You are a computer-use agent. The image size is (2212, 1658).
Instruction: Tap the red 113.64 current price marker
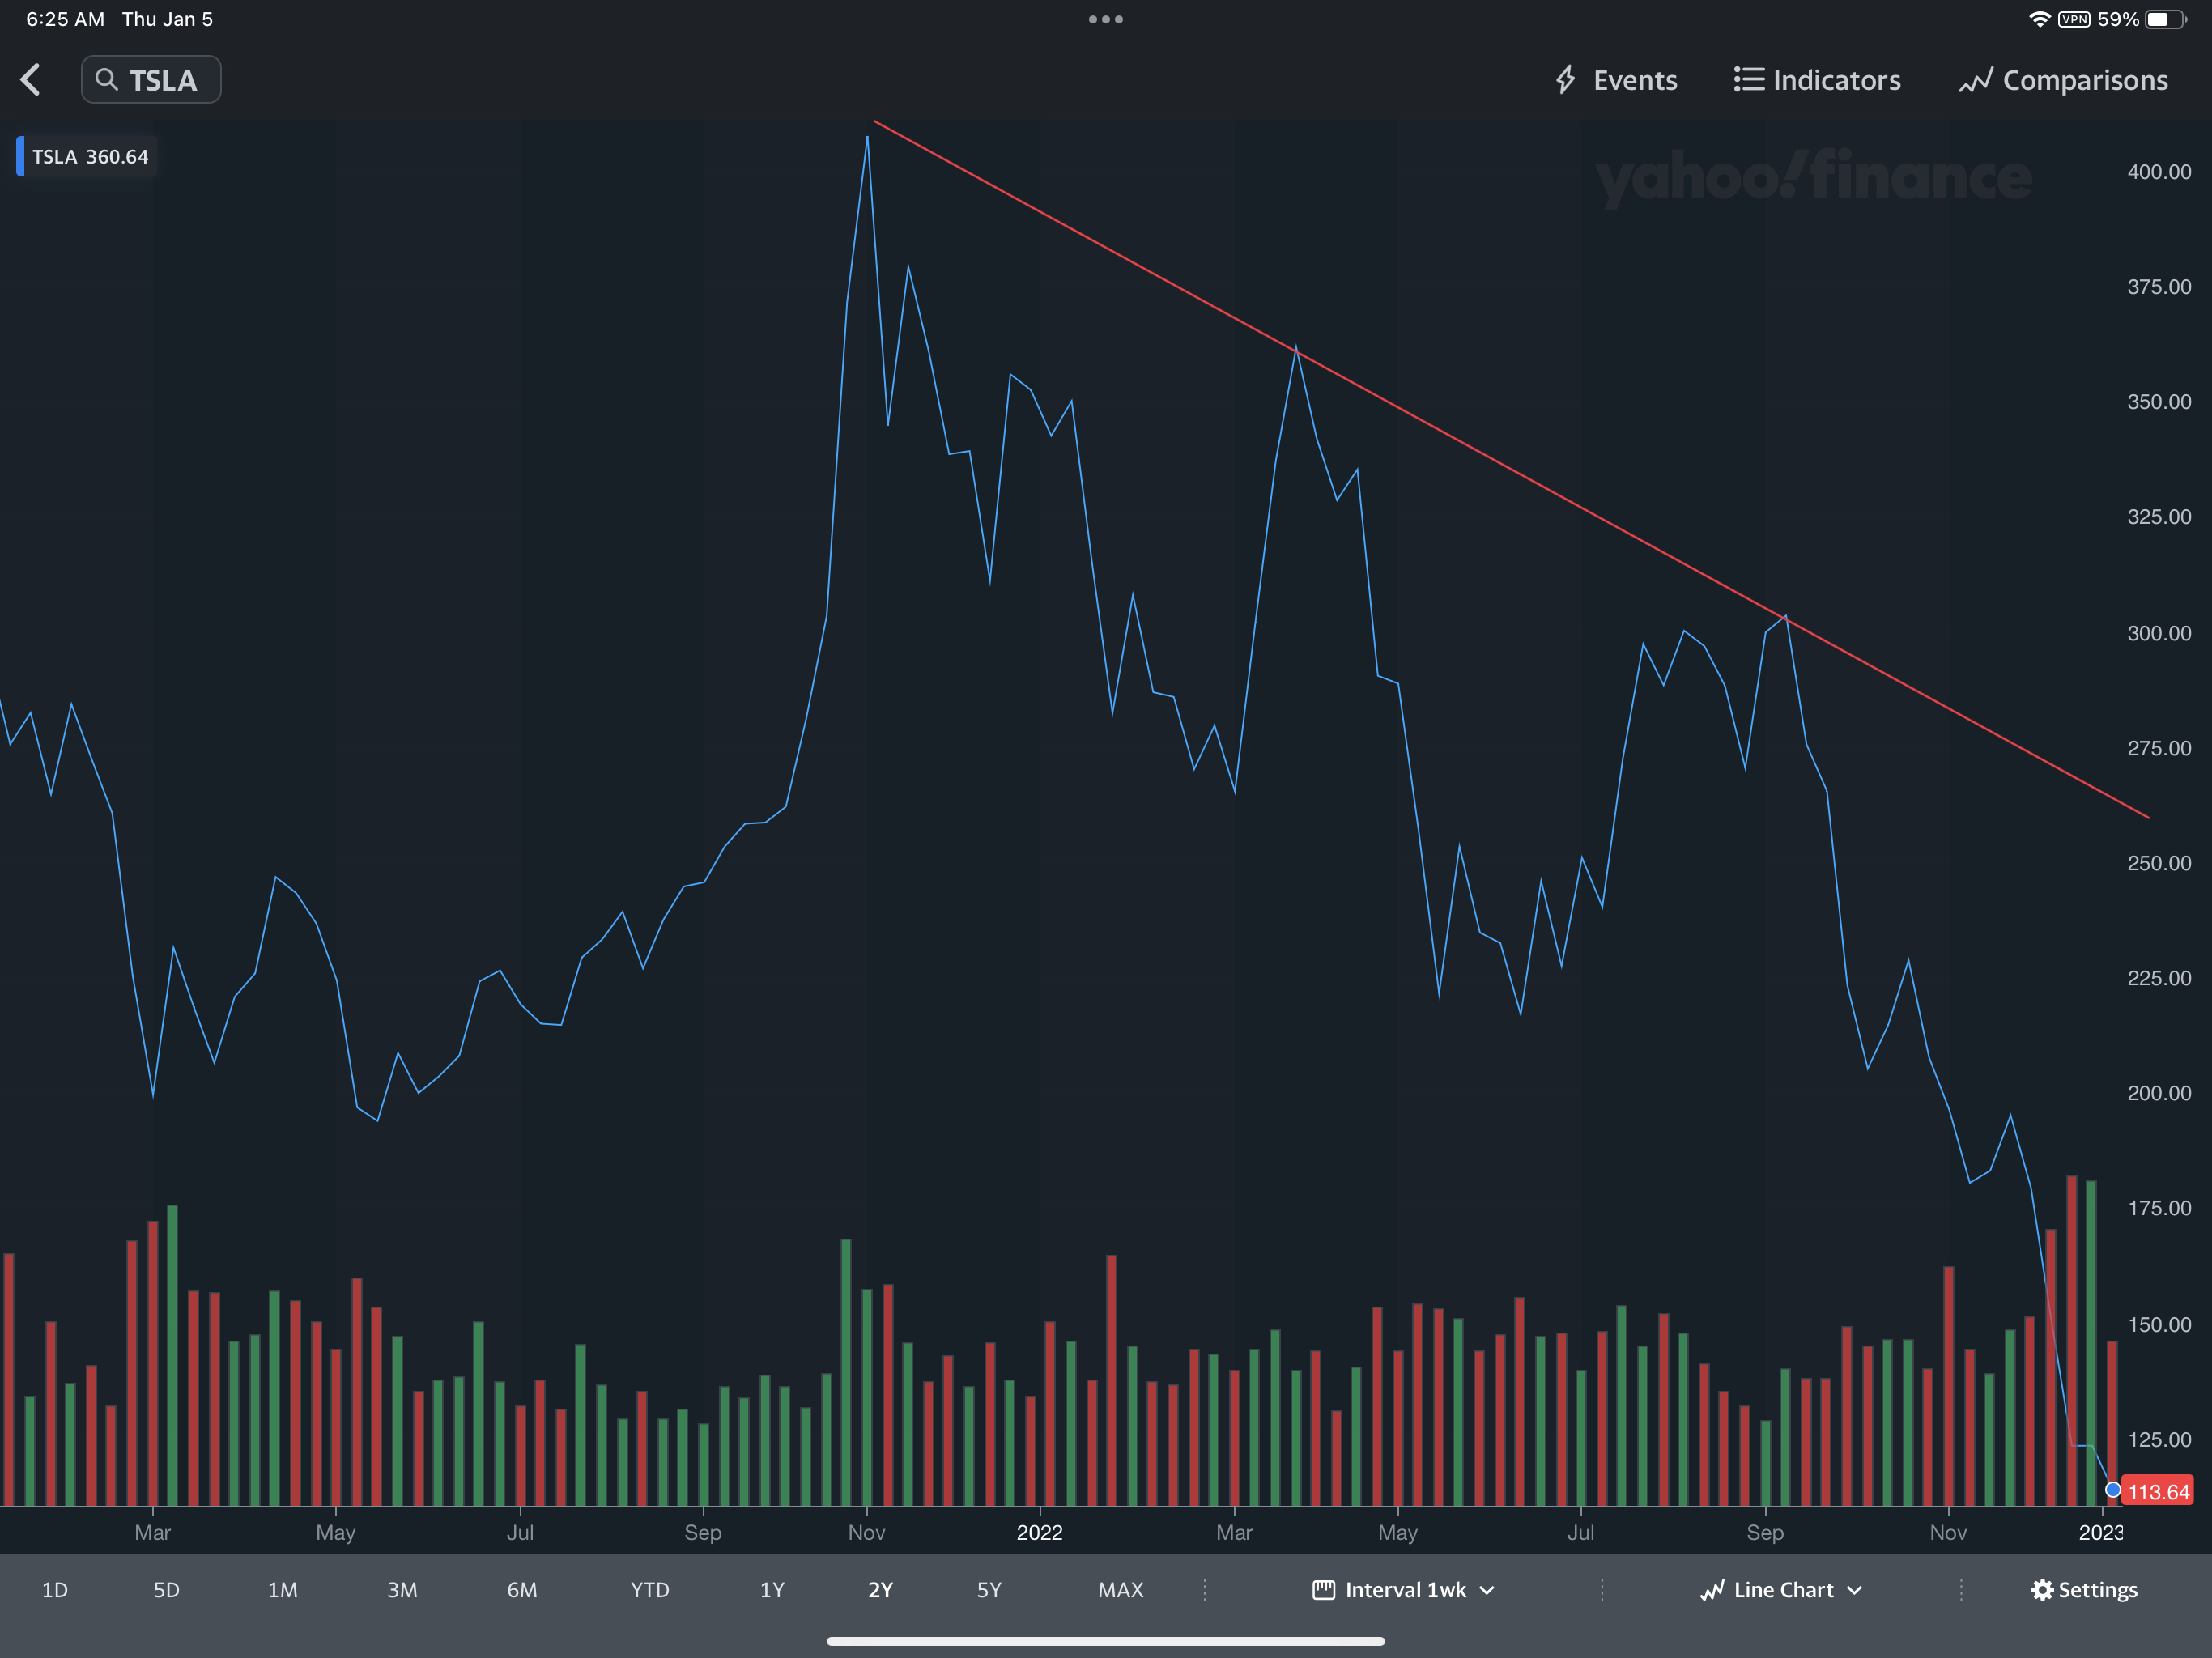2157,1492
